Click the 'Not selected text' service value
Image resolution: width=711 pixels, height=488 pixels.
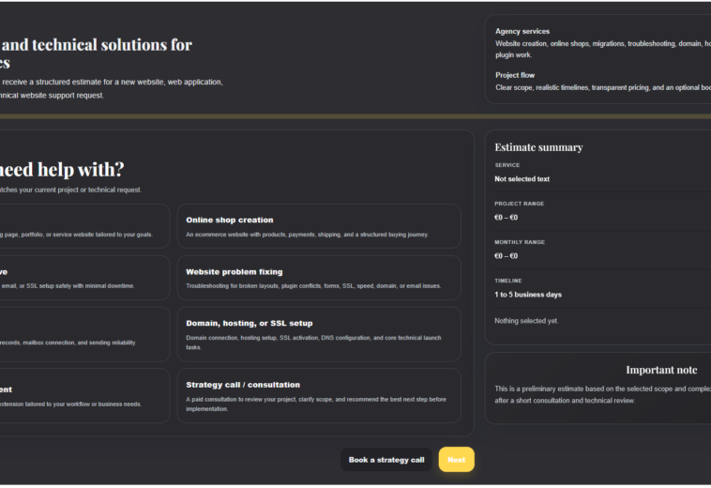pyautogui.click(x=522, y=179)
